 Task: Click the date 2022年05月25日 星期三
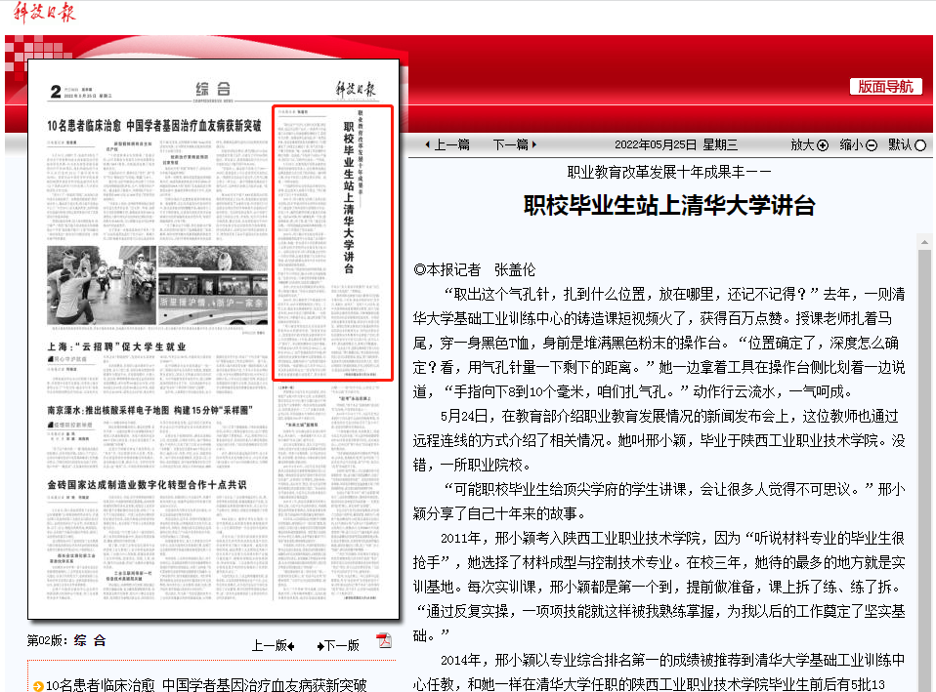pyautogui.click(x=676, y=145)
